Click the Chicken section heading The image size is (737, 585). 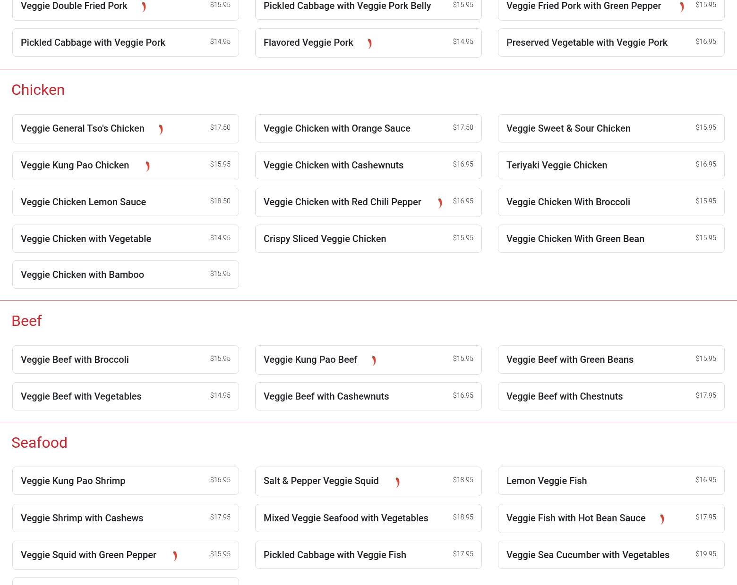[38, 90]
